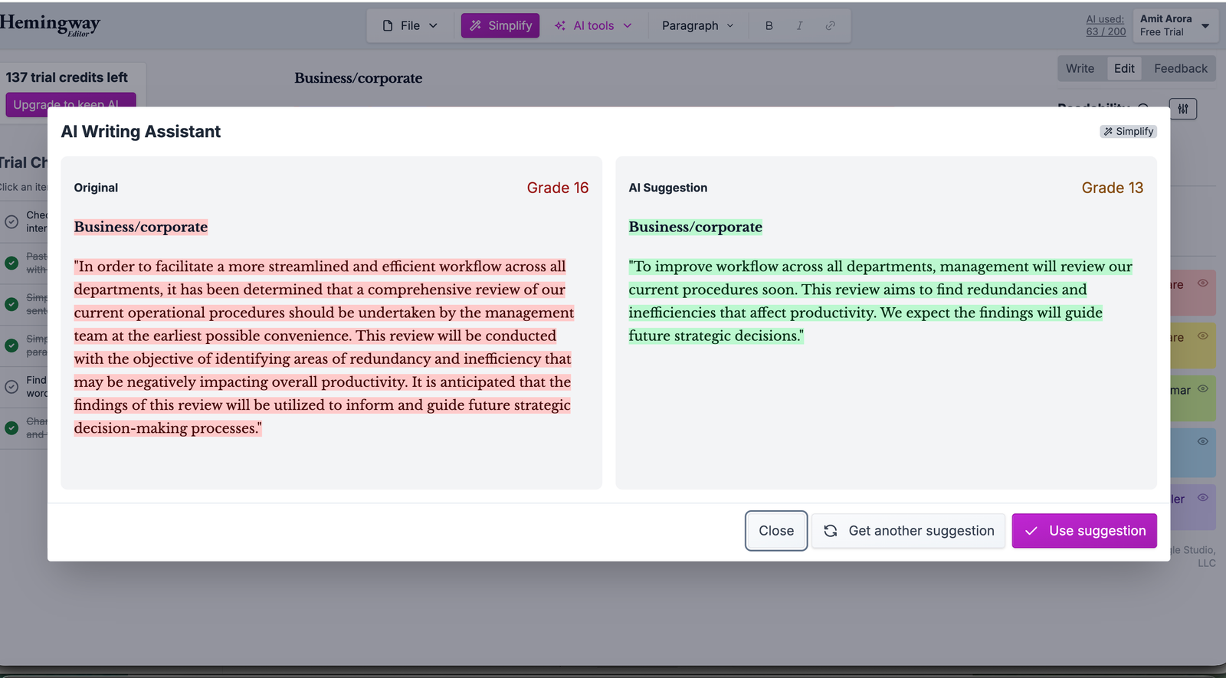The image size is (1226, 678).
Task: Toggle the green check beside 'Simp sent' item
Action: pyautogui.click(x=11, y=304)
